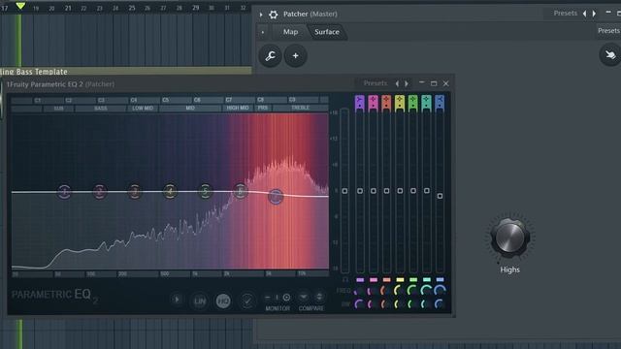Toggle band 3 orange enable indicator
This screenshot has width=621, height=349.
386,280
